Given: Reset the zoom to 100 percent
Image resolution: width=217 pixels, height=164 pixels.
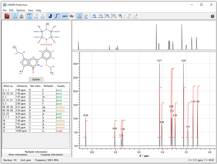Looking at the screenshot, I should point(120,16).
